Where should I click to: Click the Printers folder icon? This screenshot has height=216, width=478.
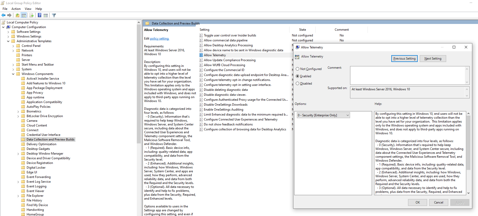pos(18,55)
